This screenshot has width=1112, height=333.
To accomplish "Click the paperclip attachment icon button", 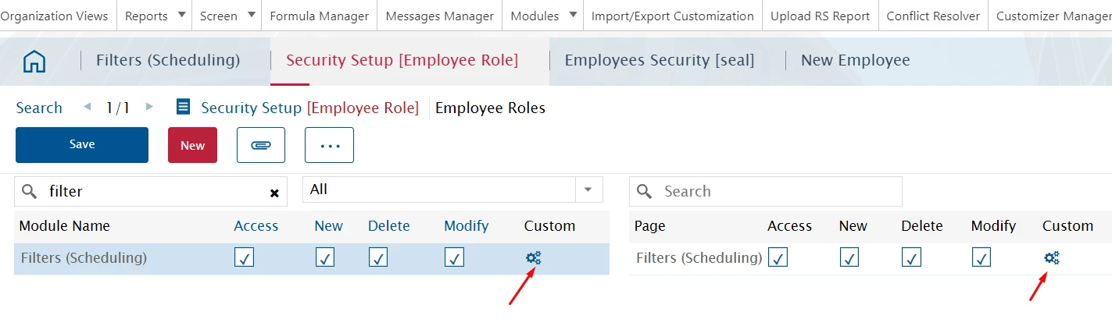I will pyautogui.click(x=261, y=145).
